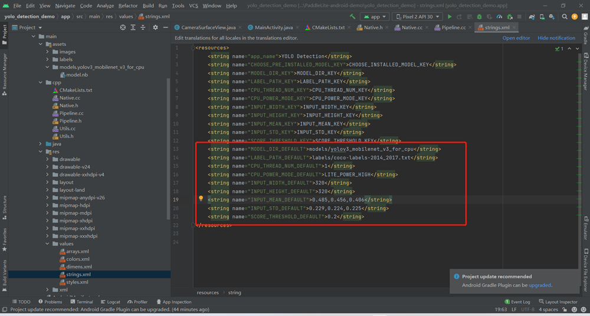Click Expand All in Project panel
The height and width of the screenshot is (316, 590).
pyautogui.click(x=133, y=28)
